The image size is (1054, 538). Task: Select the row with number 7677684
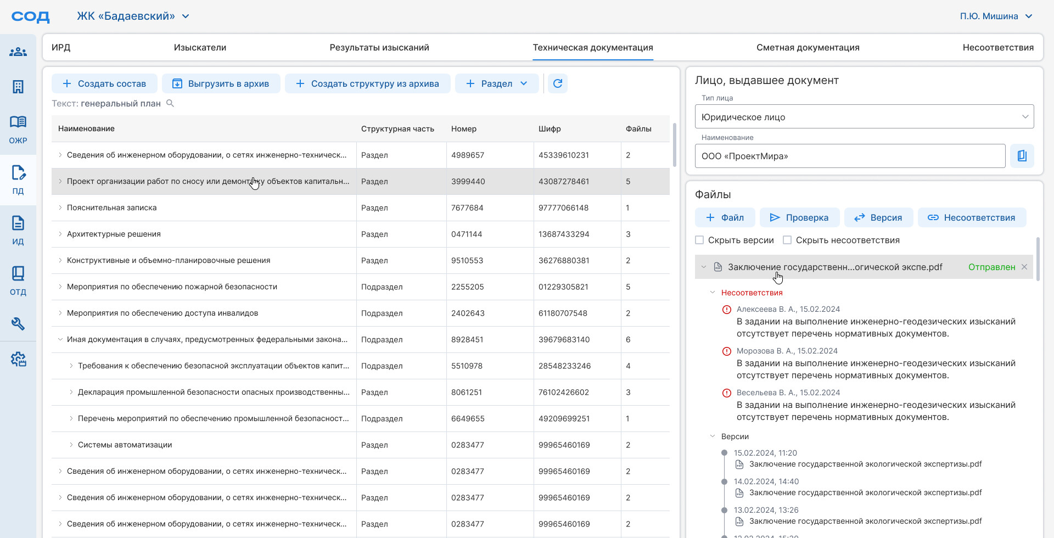point(361,208)
